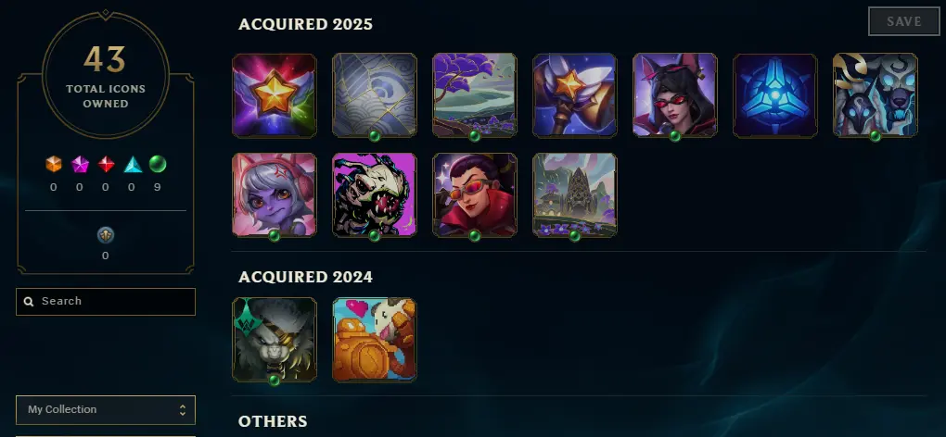This screenshot has height=437, width=946.
Task: Pick the pink cat-ear headphones yordle icon
Action: point(274,195)
